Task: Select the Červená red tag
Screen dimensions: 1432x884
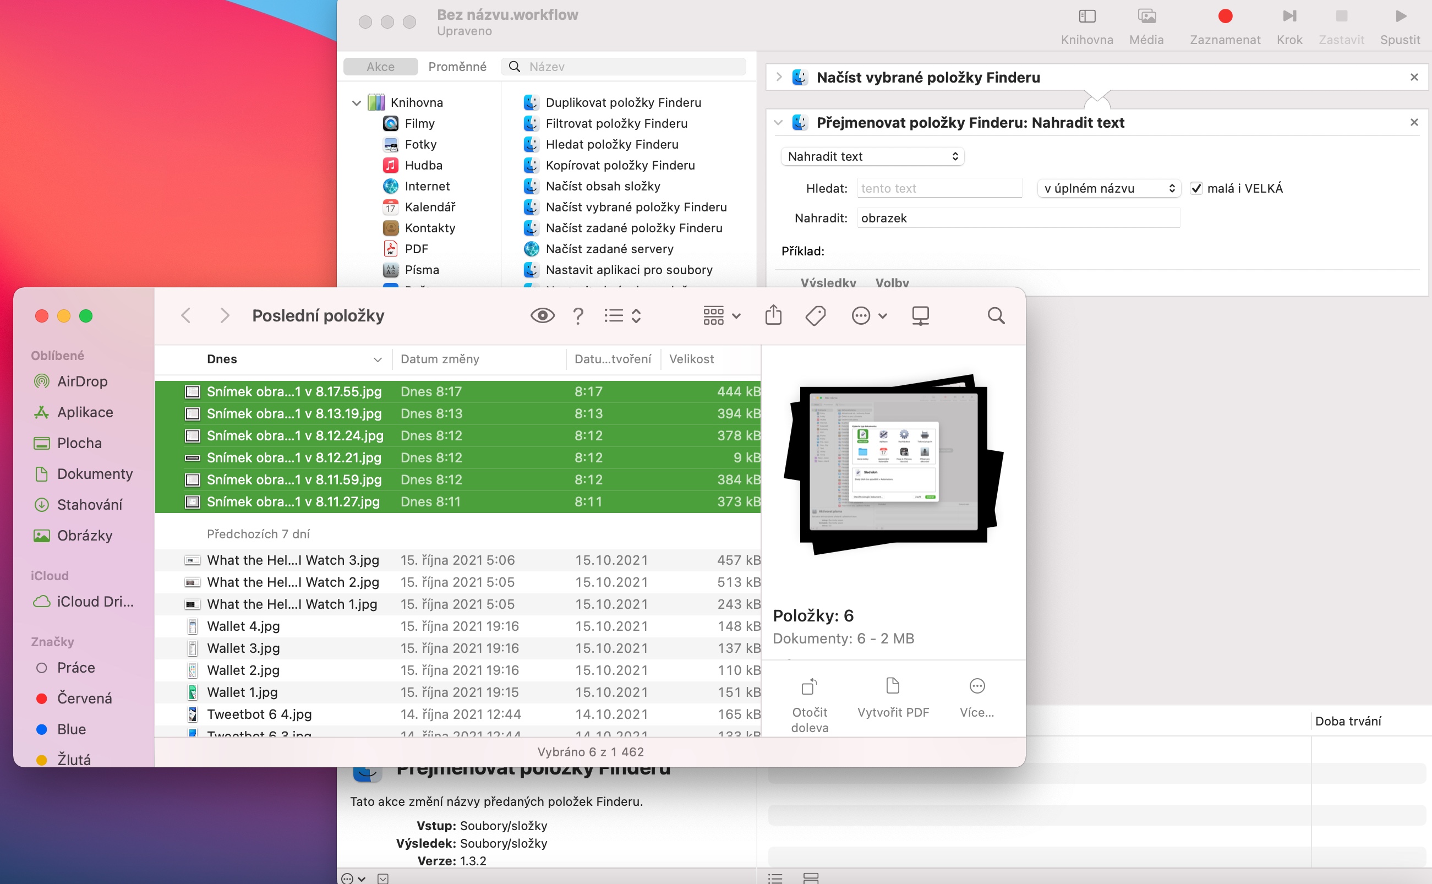Action: tap(84, 698)
